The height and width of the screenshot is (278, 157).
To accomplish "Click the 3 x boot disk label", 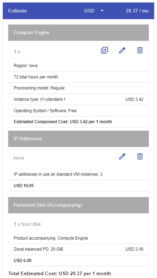I will pyautogui.click(x=27, y=224).
